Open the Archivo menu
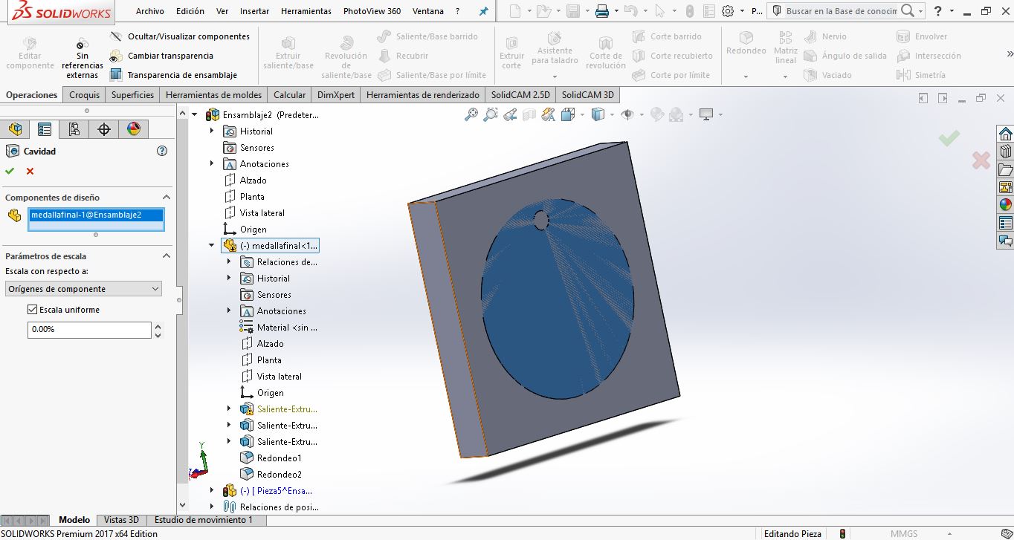The image size is (1014, 540). tap(150, 11)
